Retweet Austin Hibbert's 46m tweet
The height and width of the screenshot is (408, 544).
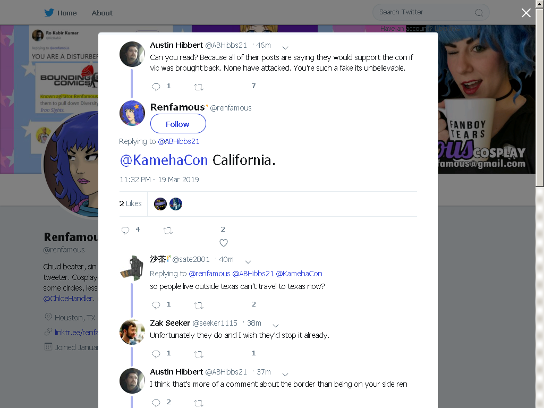199,87
